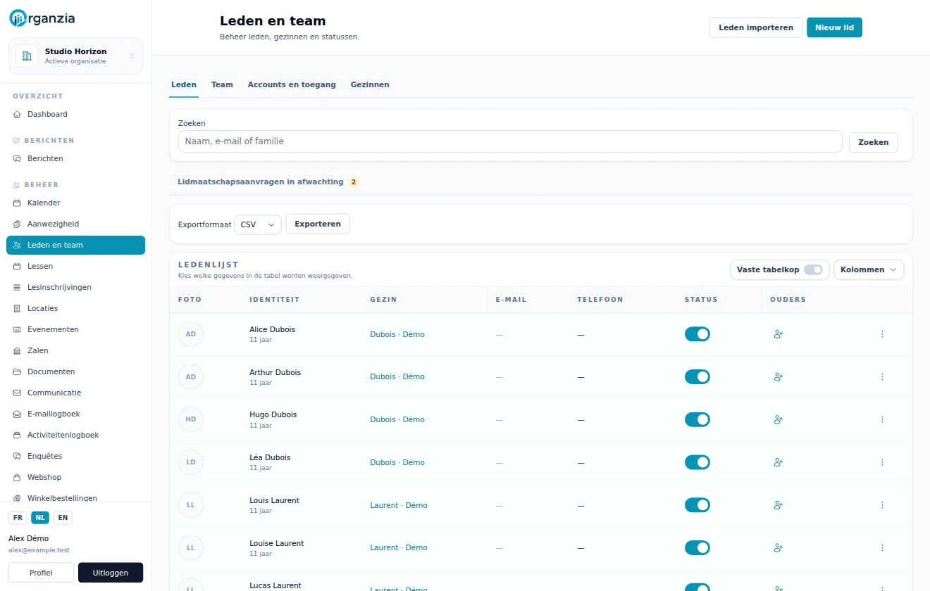Expand the Studio Horizon organisation switcher
The width and height of the screenshot is (930, 591).
(x=75, y=56)
